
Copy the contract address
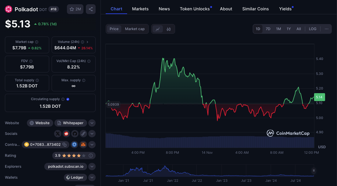64,145
